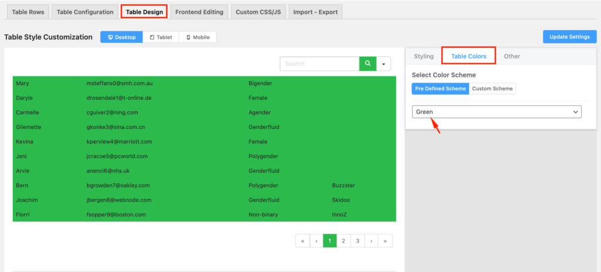Choose the Custom Scheme option
Viewport: 601px width, 272px height.
pos(493,89)
